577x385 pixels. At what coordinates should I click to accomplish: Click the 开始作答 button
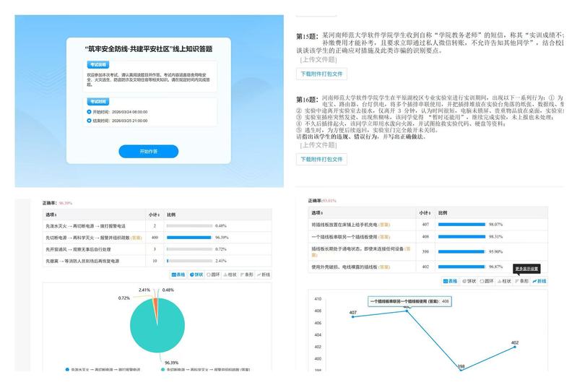click(148, 151)
